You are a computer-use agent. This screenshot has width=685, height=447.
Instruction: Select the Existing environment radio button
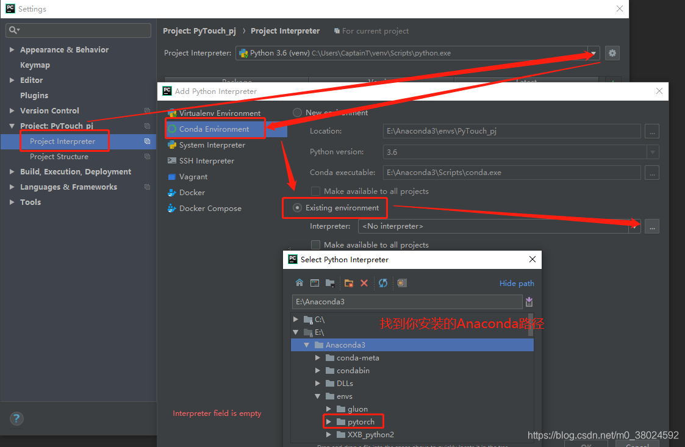(298, 208)
